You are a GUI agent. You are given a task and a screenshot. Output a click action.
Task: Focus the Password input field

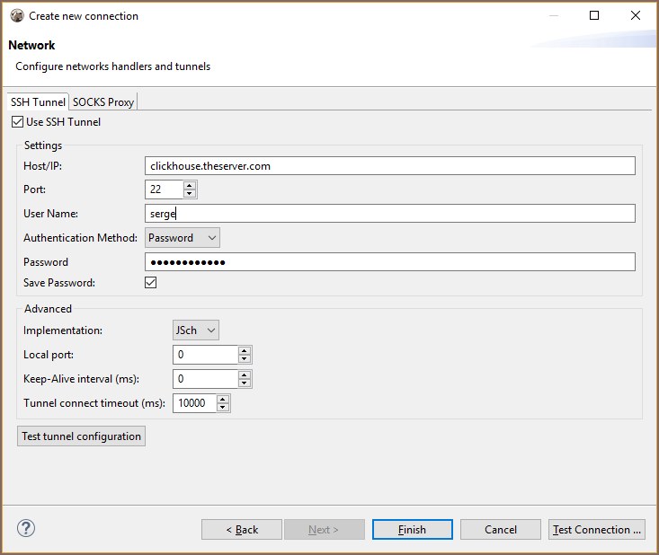click(x=389, y=262)
